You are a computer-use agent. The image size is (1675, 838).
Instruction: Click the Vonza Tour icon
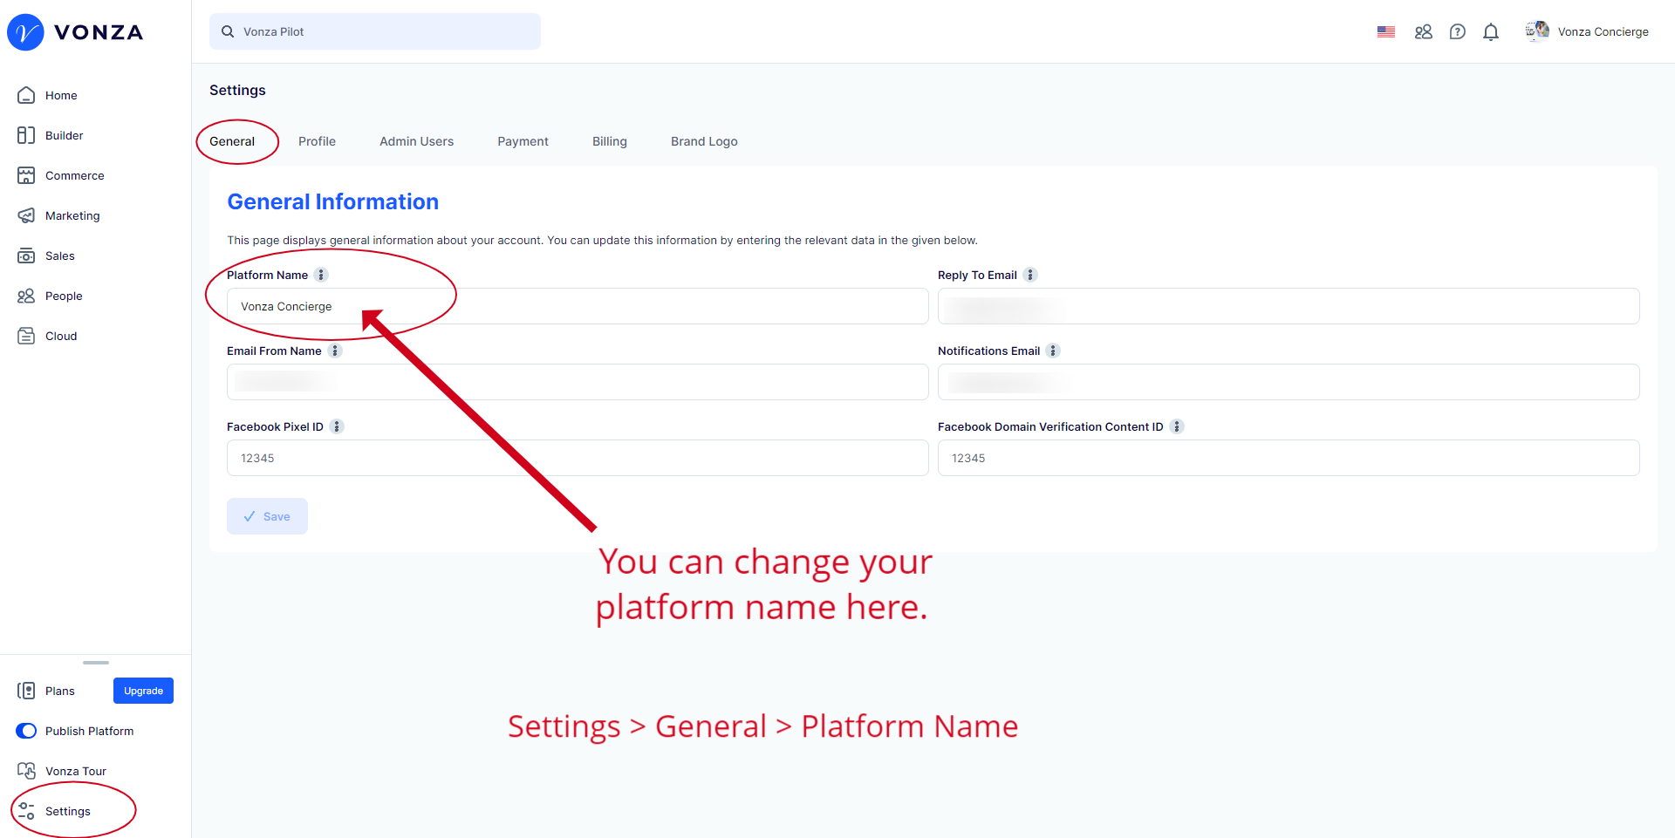[x=26, y=771]
